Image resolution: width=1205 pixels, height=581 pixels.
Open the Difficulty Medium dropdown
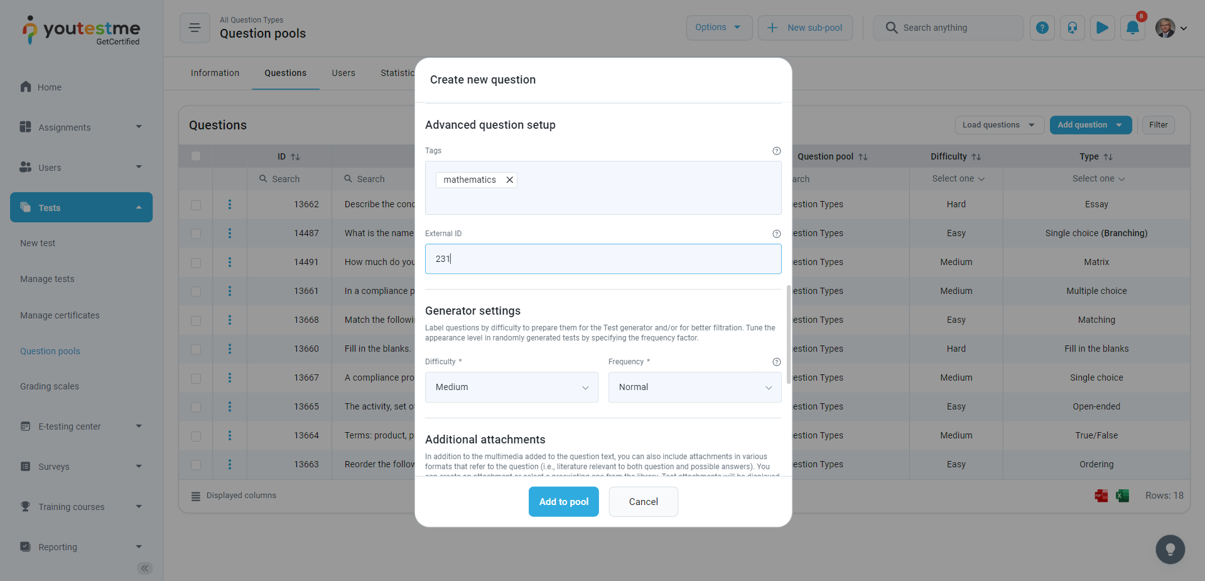point(511,387)
